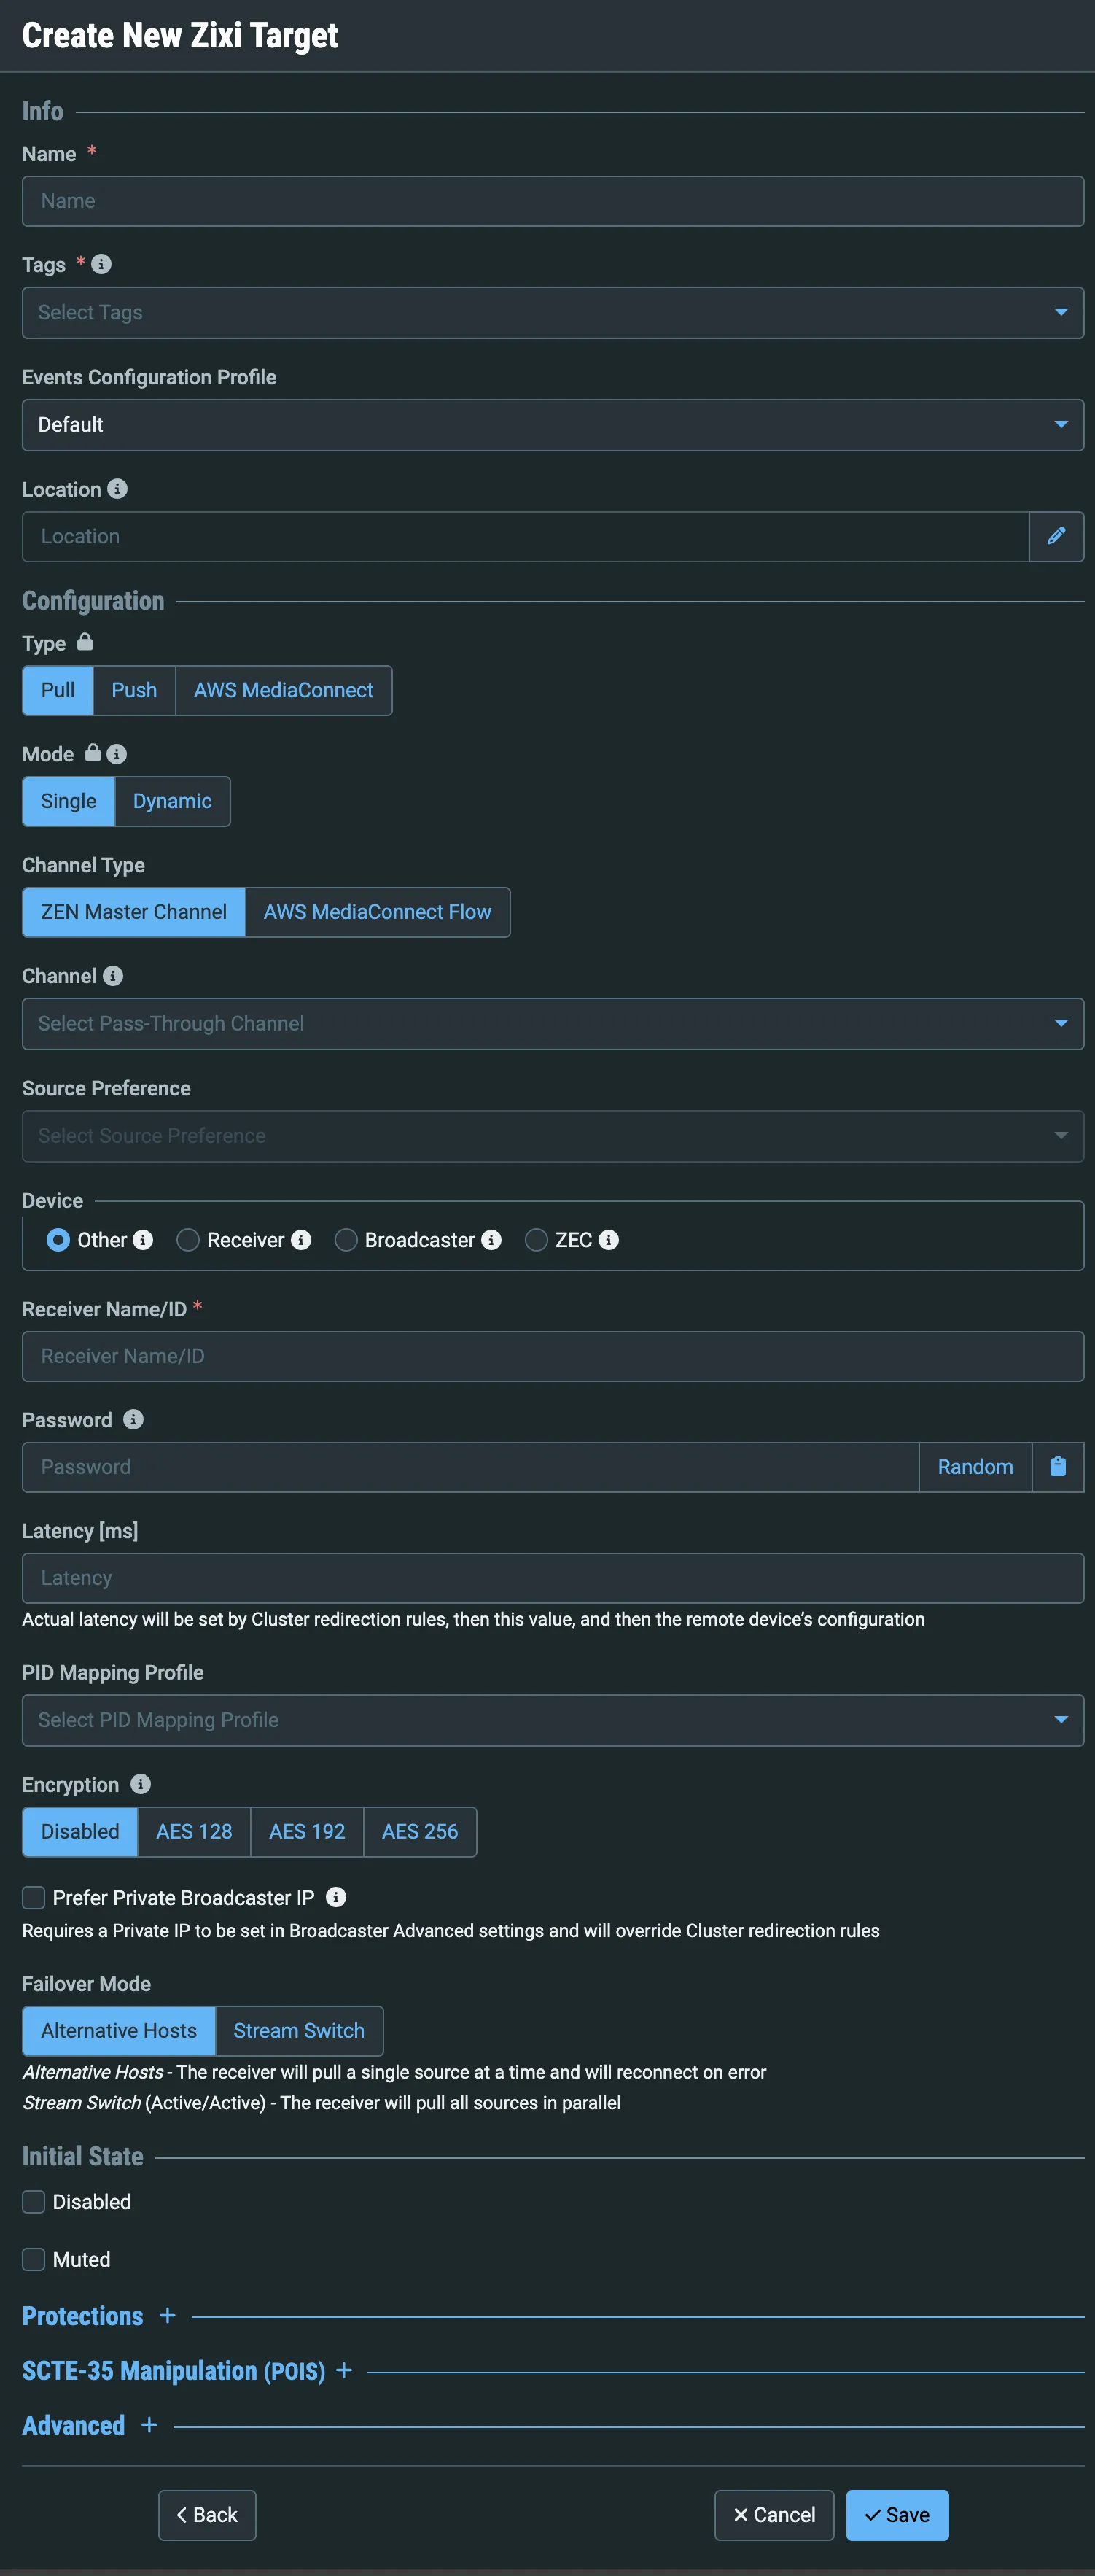The width and height of the screenshot is (1095, 2576).
Task: Expand the Advanced section
Action: (x=149, y=2425)
